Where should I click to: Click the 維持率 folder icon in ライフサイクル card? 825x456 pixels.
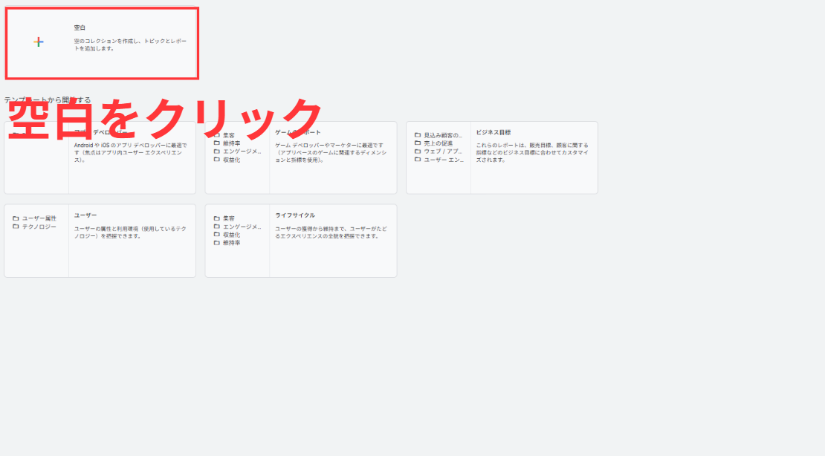(217, 243)
